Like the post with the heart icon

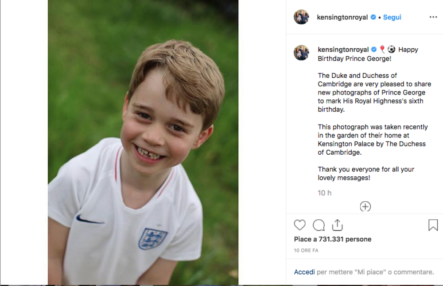300,225
